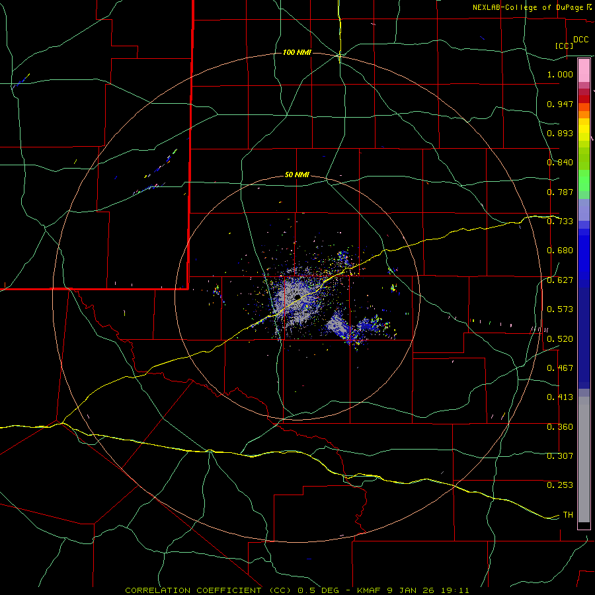Click the 0.360 color scale value
The width and height of the screenshot is (595, 595).
click(x=560, y=427)
